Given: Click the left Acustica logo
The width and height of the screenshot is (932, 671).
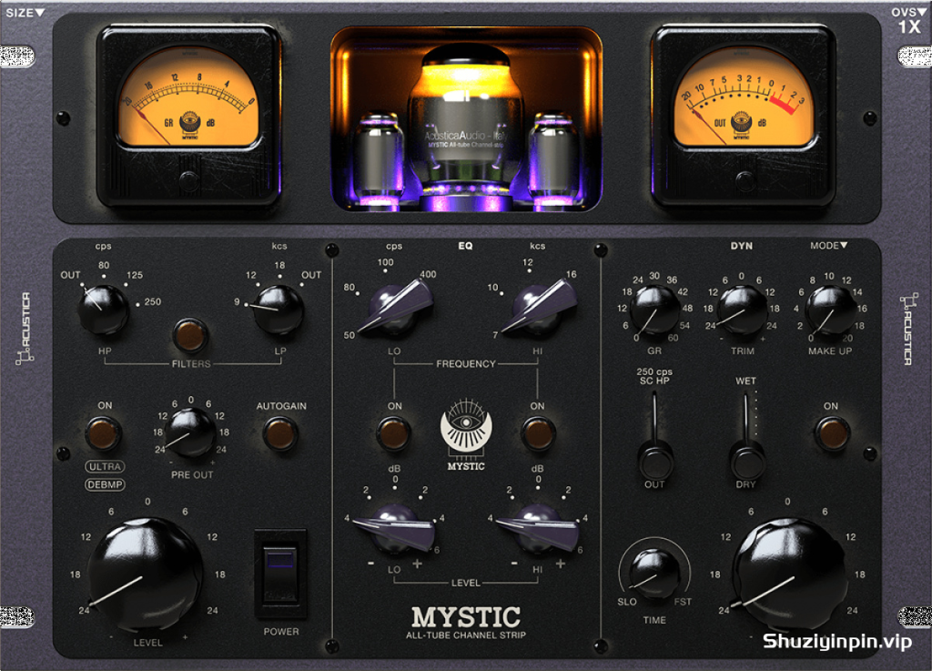Looking at the screenshot, I should click(x=25, y=328).
